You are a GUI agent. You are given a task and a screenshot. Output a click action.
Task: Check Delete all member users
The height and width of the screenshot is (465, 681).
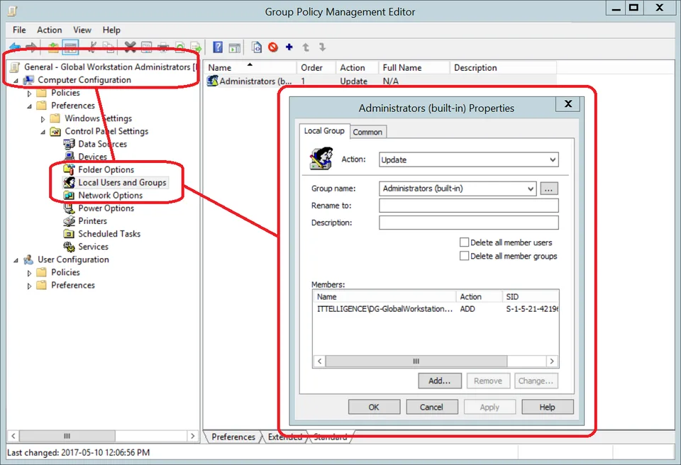[x=464, y=242]
